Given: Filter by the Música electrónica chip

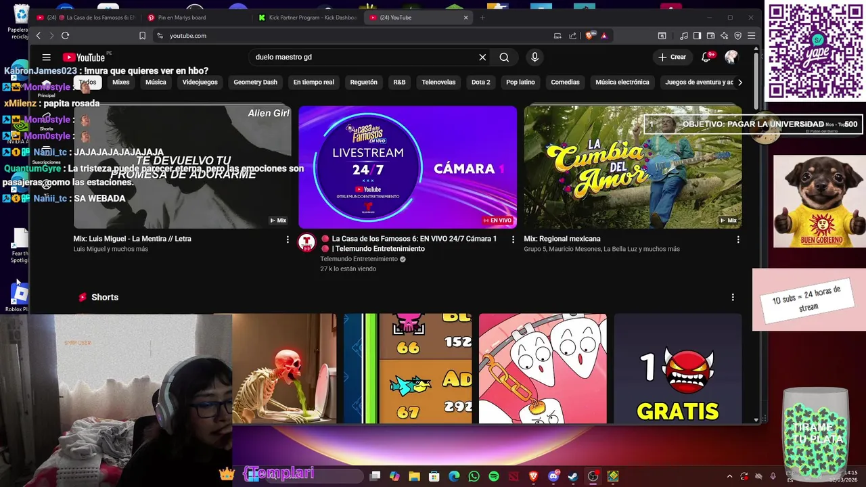Looking at the screenshot, I should pos(622,83).
